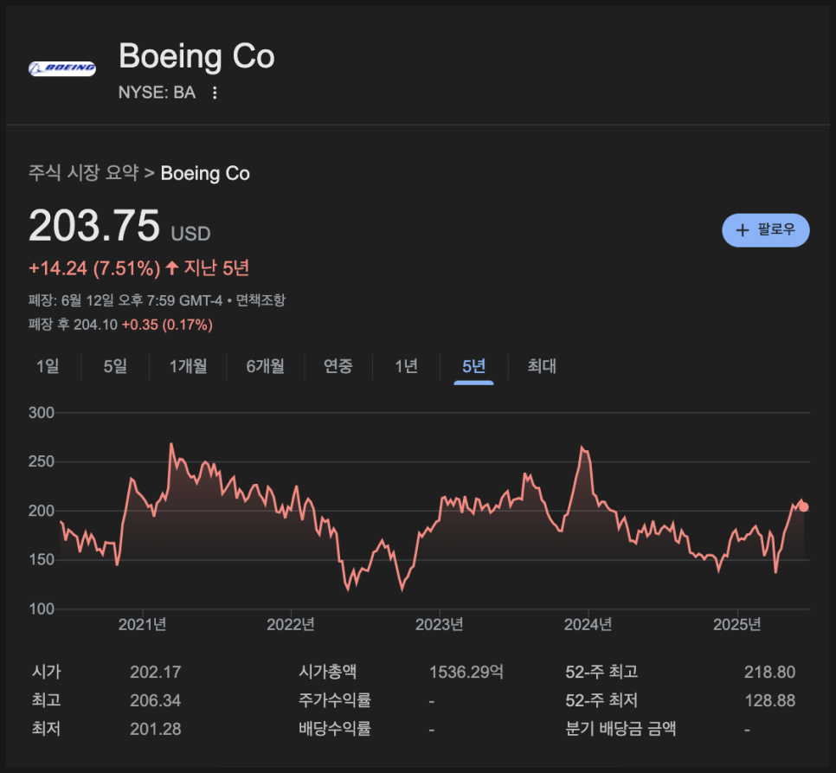Screen dimensions: 836x773
Task: Open the three-dot menu beside NYSE: BA
Action: pyautogui.click(x=215, y=93)
